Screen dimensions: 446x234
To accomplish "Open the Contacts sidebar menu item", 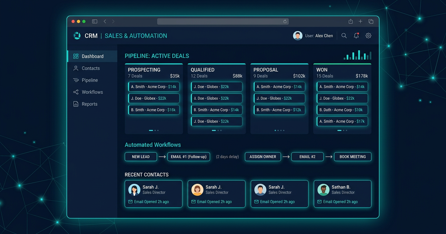I will (91, 68).
